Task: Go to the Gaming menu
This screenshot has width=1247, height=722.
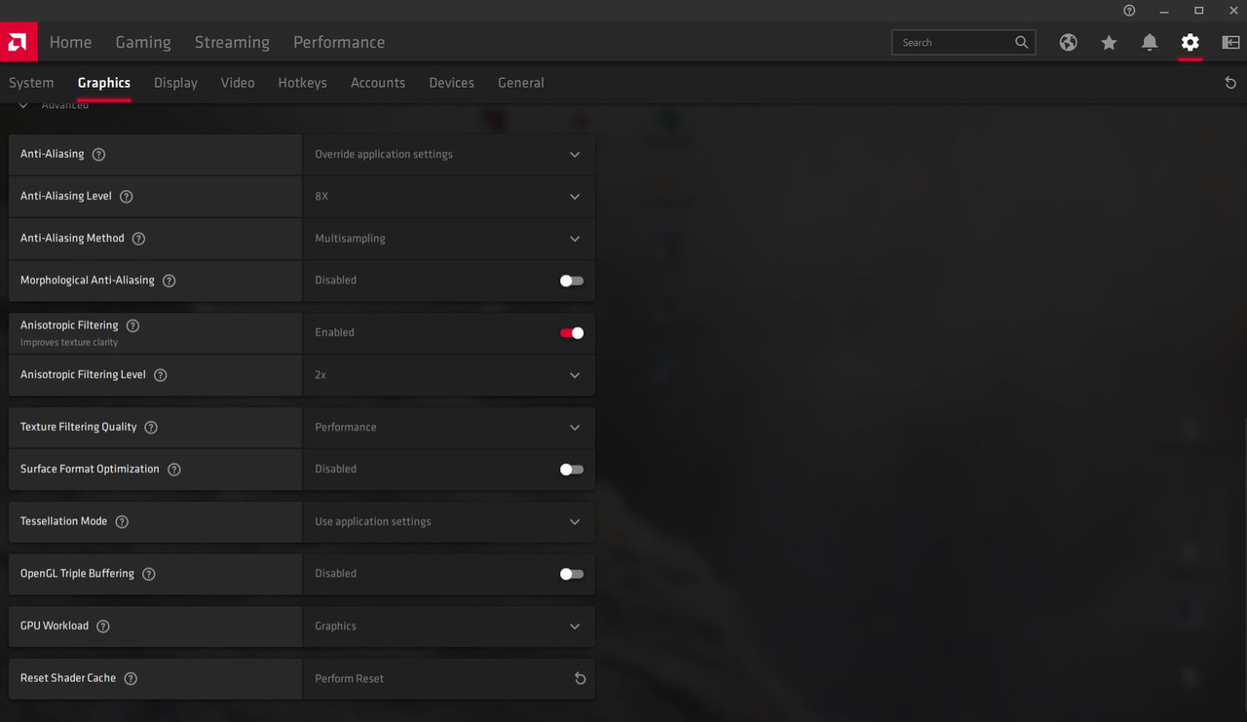Action: pos(143,42)
